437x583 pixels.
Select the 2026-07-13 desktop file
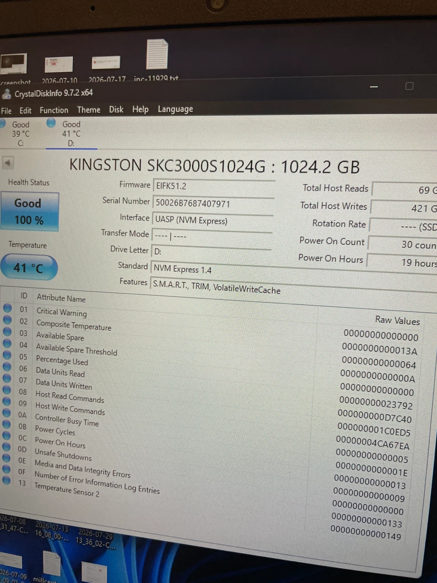(x=52, y=531)
